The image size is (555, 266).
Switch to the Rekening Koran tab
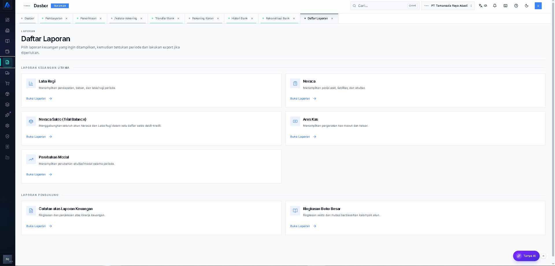[x=203, y=18]
